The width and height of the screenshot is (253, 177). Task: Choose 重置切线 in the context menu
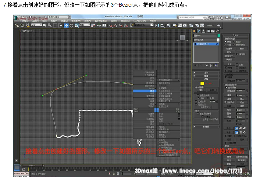tap(150, 96)
